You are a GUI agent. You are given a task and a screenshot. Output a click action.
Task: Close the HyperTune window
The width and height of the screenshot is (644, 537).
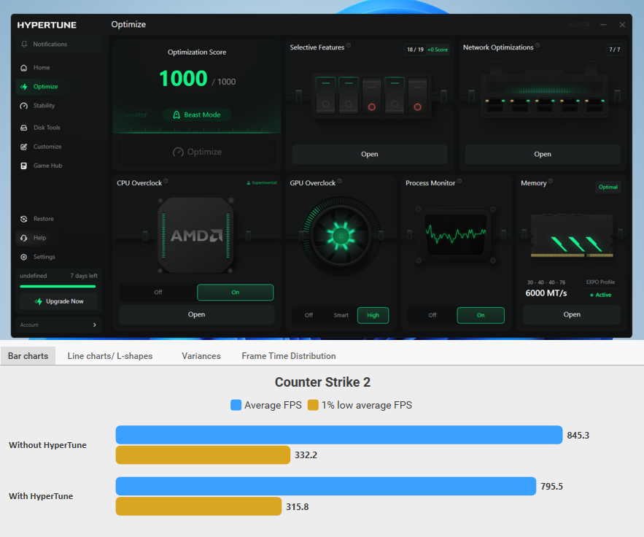(x=622, y=25)
